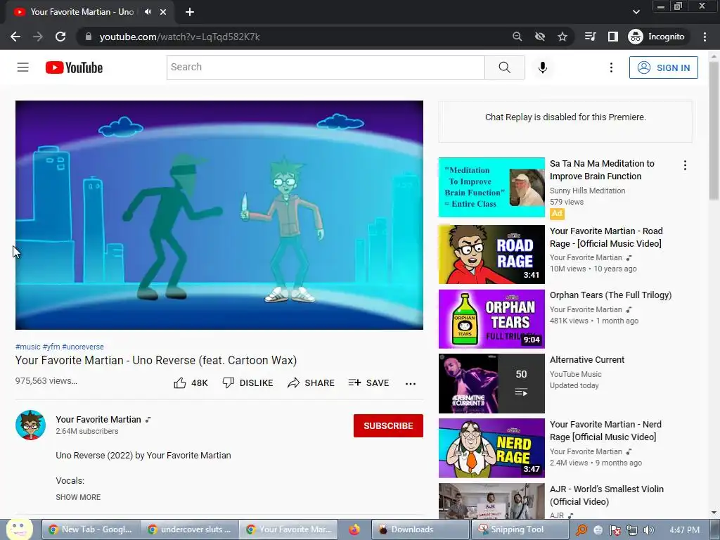
Task: Click the page vertical scrollbar
Action: [x=714, y=131]
